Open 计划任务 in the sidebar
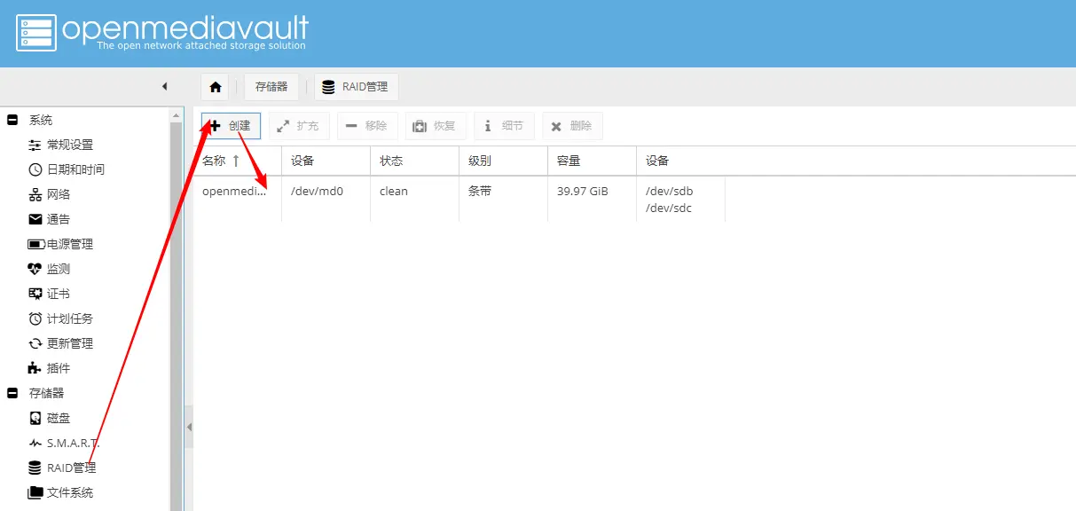Image resolution: width=1076 pixels, height=511 pixels. pos(70,318)
